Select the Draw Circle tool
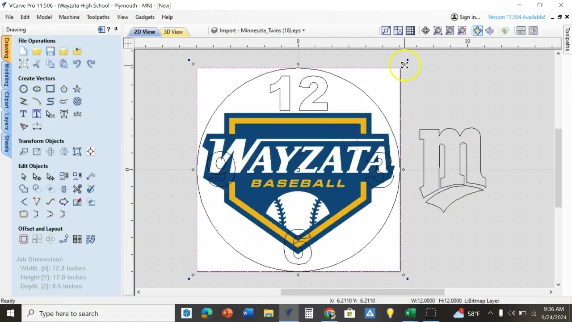 point(23,89)
